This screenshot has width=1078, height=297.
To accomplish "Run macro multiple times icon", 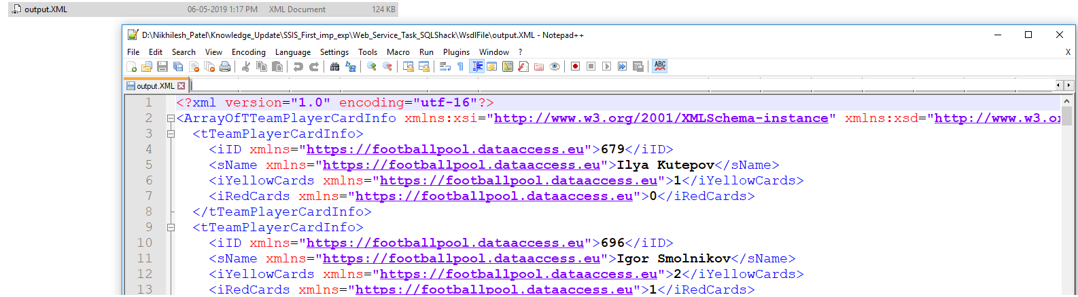I will point(622,66).
